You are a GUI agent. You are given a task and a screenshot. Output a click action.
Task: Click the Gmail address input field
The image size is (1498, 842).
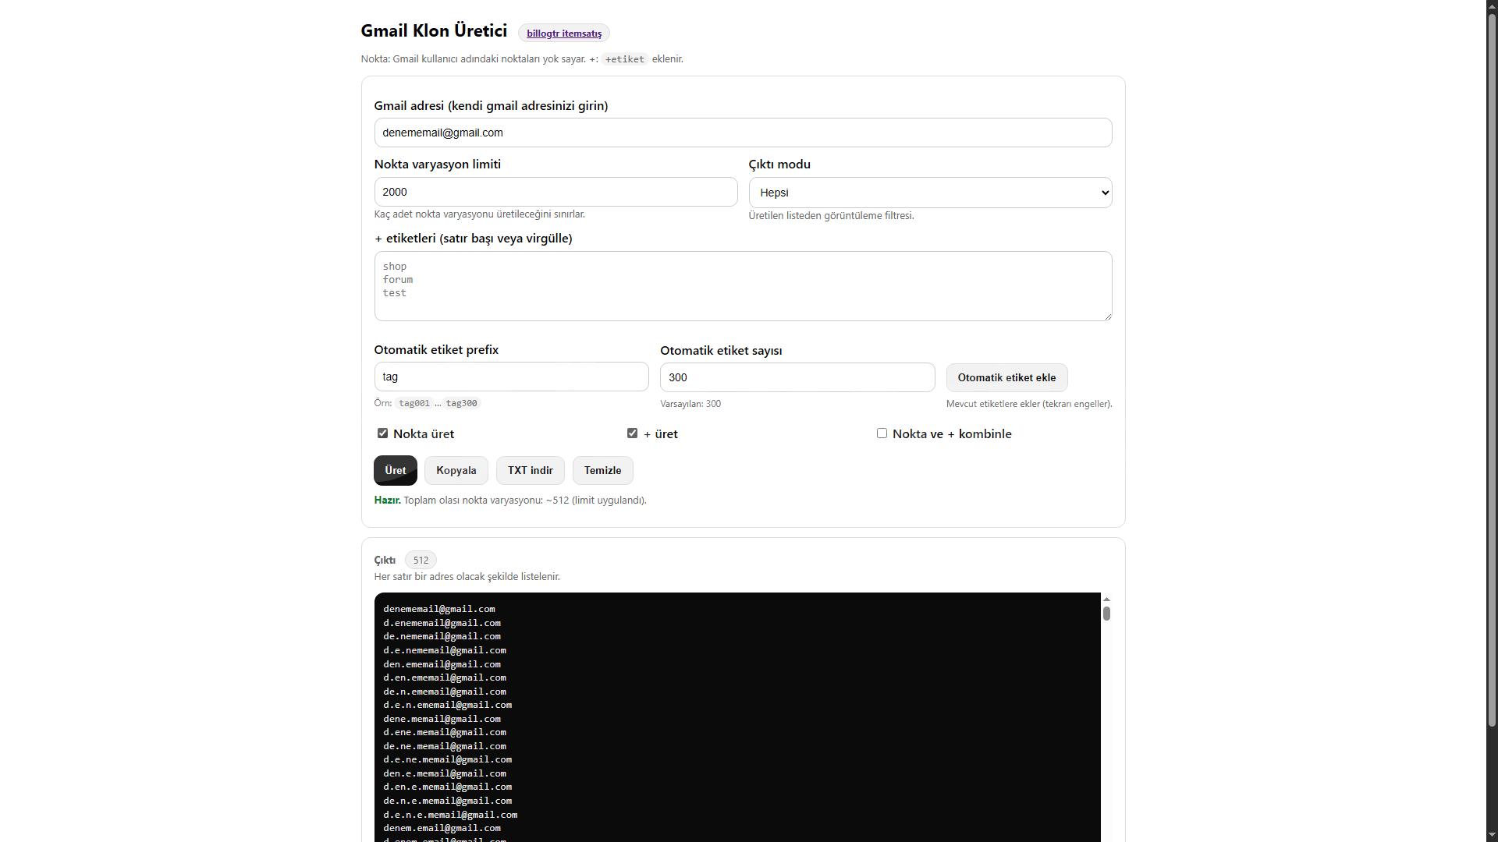click(743, 133)
